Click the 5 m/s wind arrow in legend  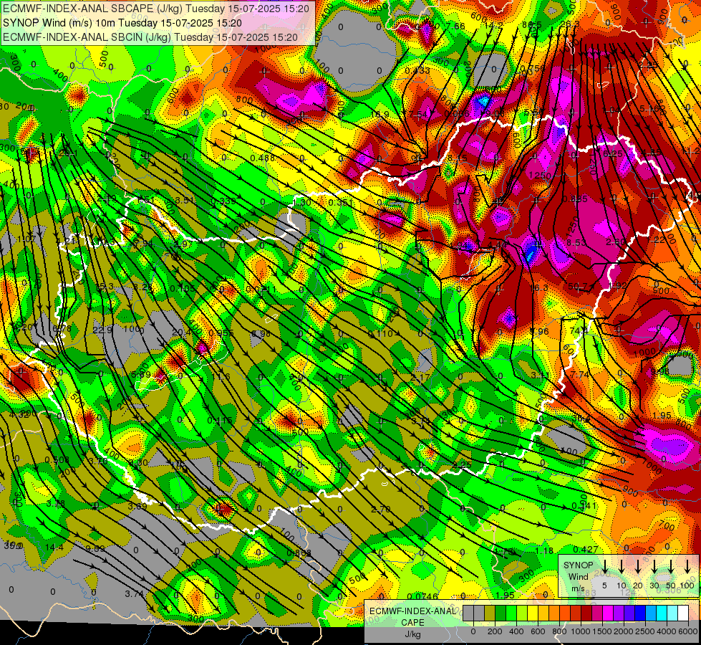[604, 565]
